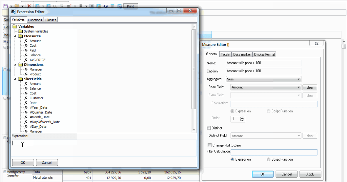Increase the Order value with the stepper
Screen dimensions: 347x182
pyautogui.click(x=242, y=117)
